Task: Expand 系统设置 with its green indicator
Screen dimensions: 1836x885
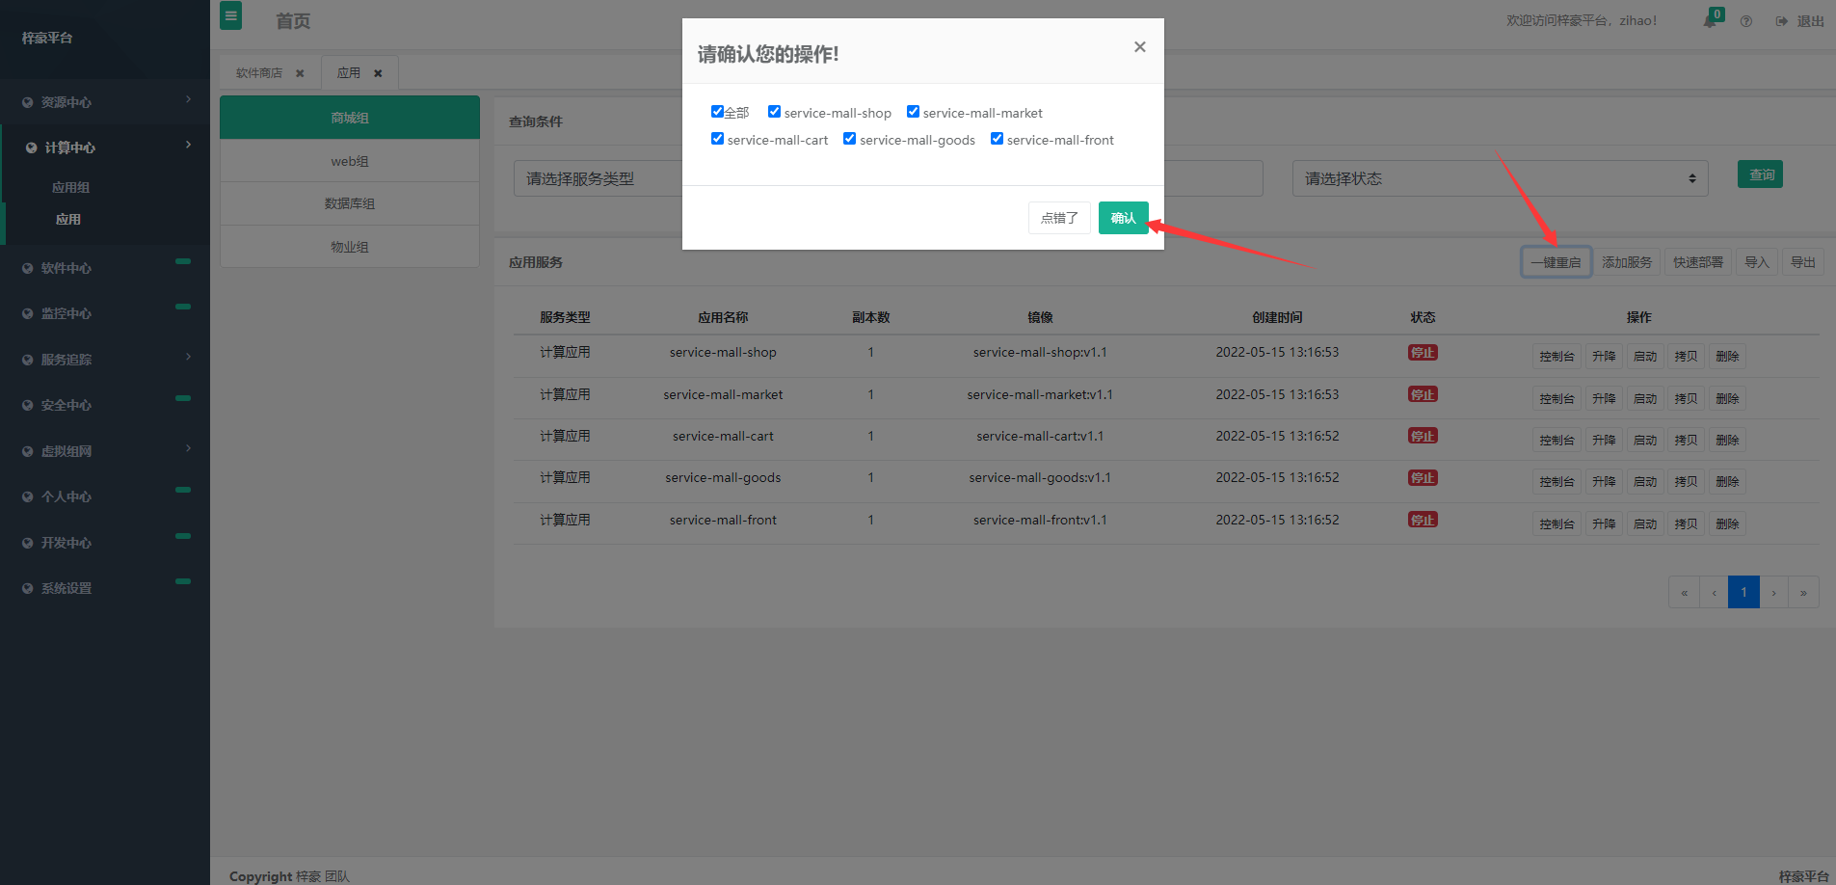Action: [183, 581]
